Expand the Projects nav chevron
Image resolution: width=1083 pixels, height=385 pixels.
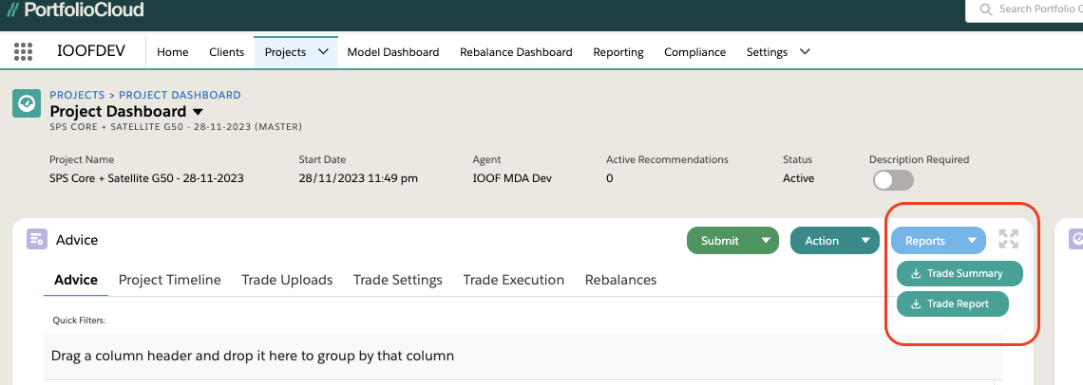point(324,51)
